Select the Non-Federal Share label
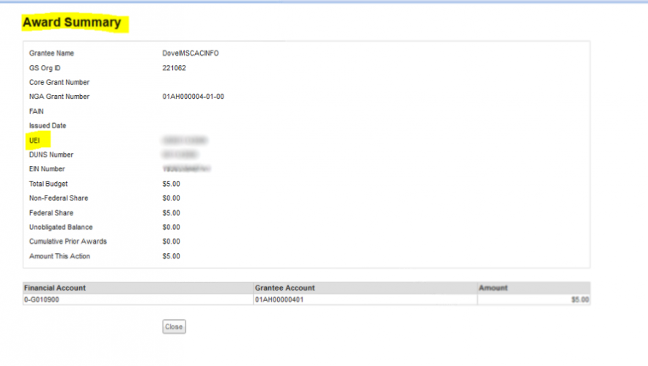The height and width of the screenshot is (366, 648). pos(57,198)
